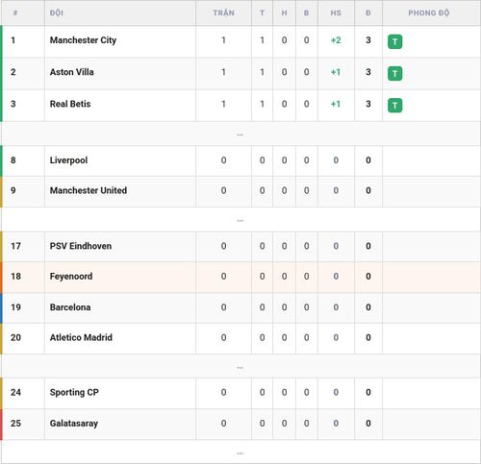
Task: Select the highlighted Feyenoord row
Action: point(240,277)
